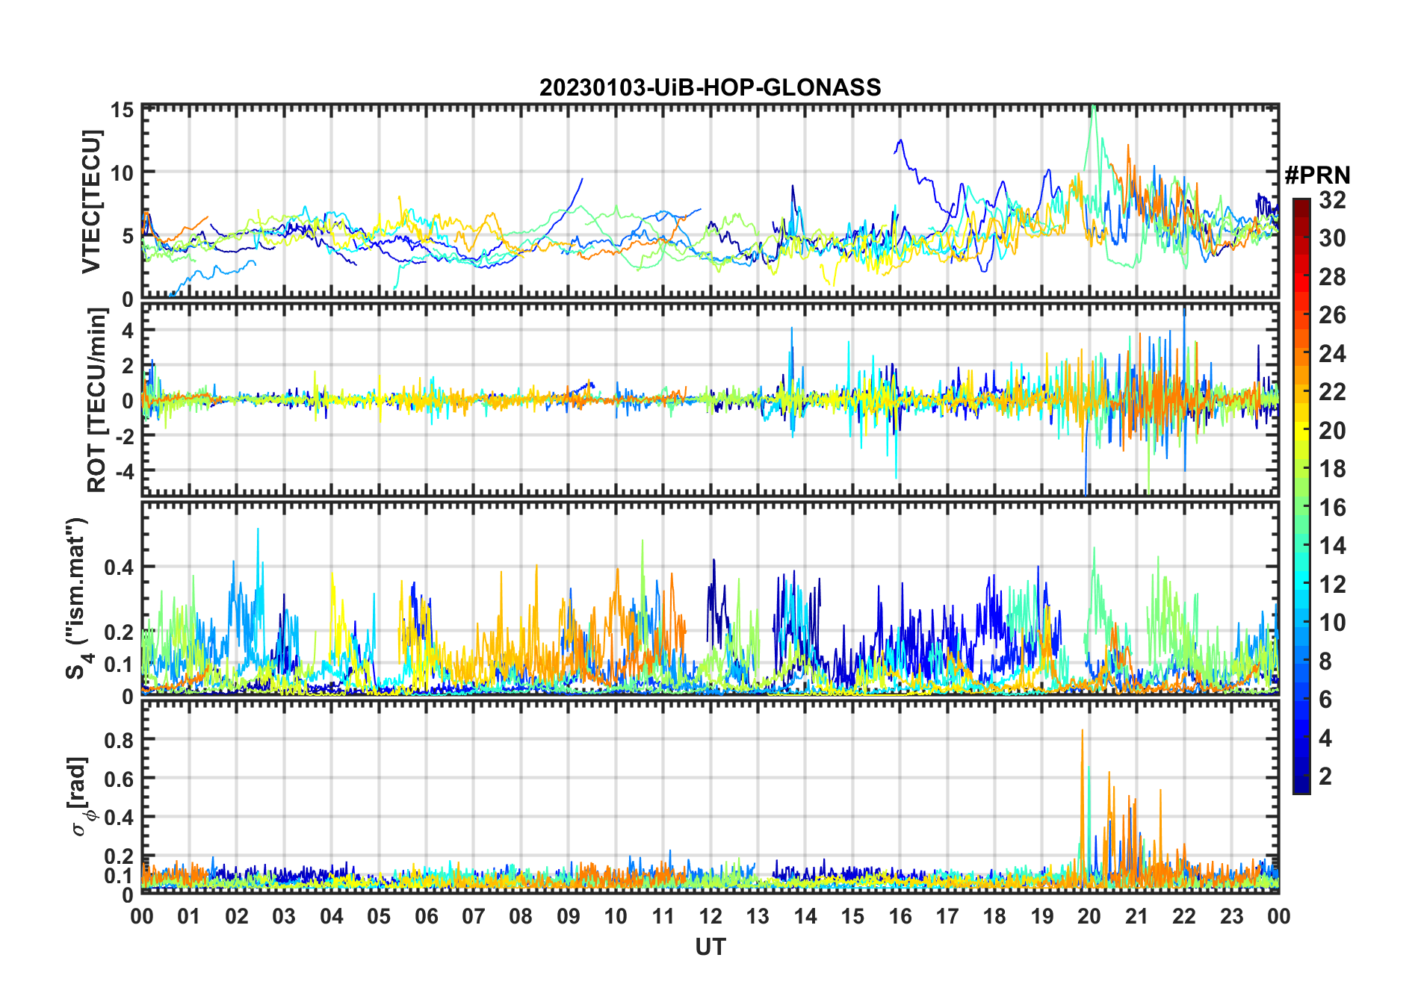This screenshot has height=993, width=1421.
Task: Click x-axis tick label 20
Action: click(1089, 916)
